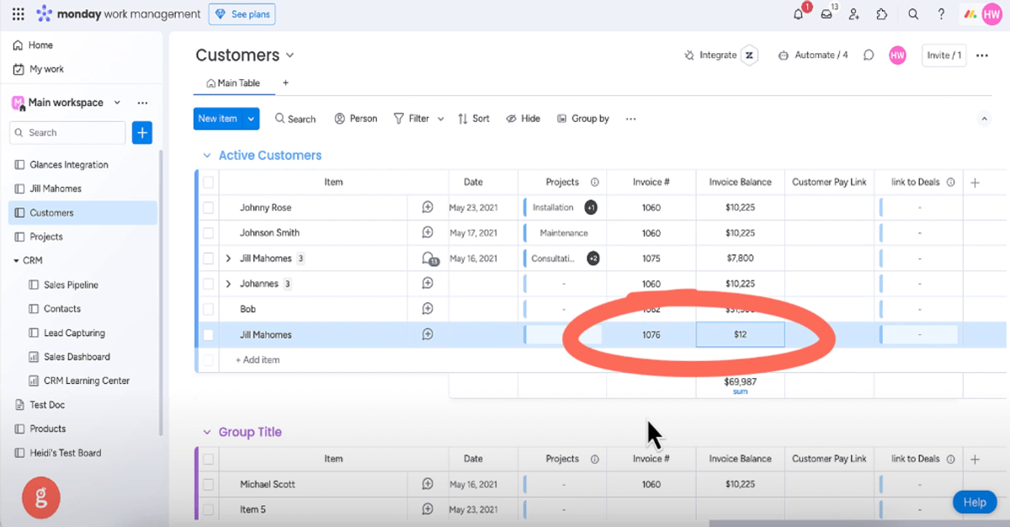Screen dimensions: 1010x527
Task: Add new board view plus tab
Action: (x=285, y=83)
